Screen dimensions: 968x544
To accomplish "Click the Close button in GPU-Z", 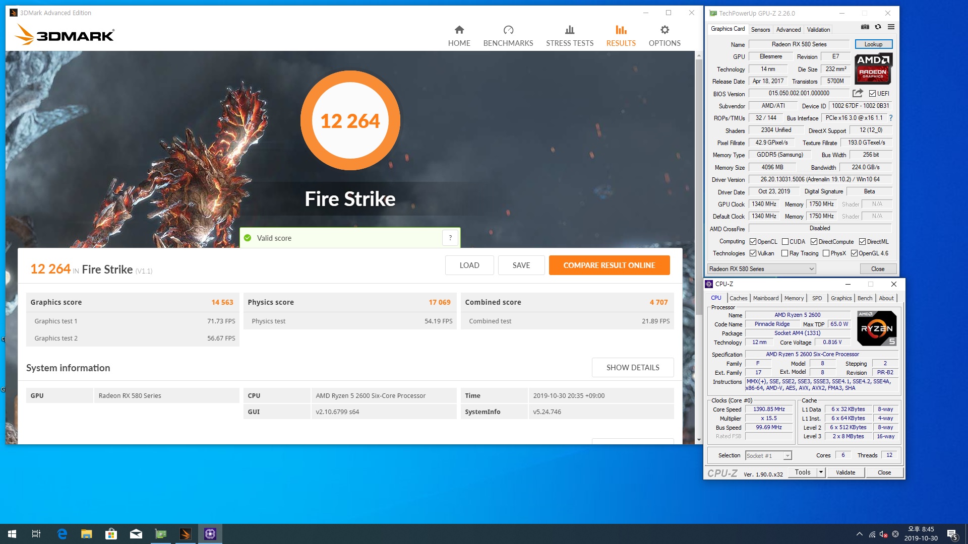I will point(878,269).
